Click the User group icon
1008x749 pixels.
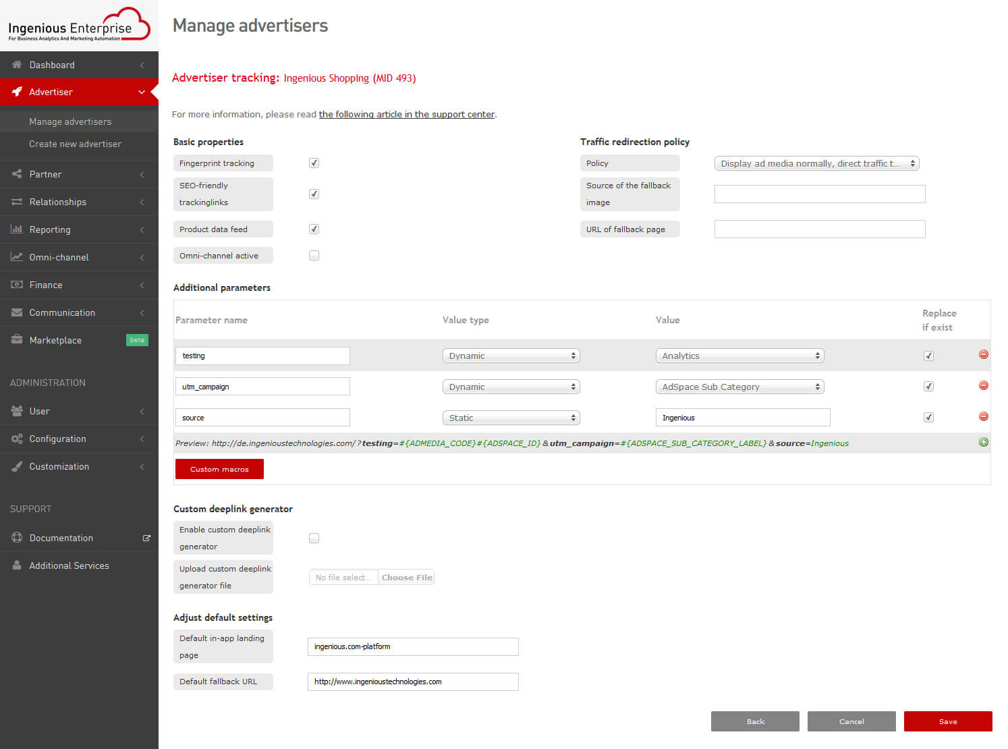click(x=17, y=411)
